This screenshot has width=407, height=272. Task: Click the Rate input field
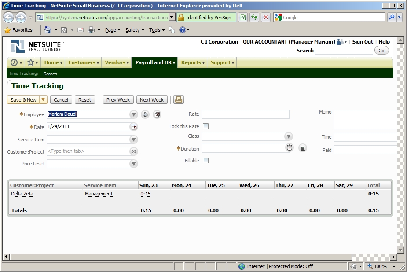[245, 114]
